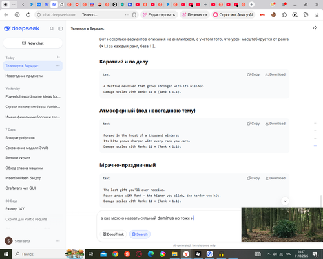Toggle the DeepThink mode

tap(113, 234)
